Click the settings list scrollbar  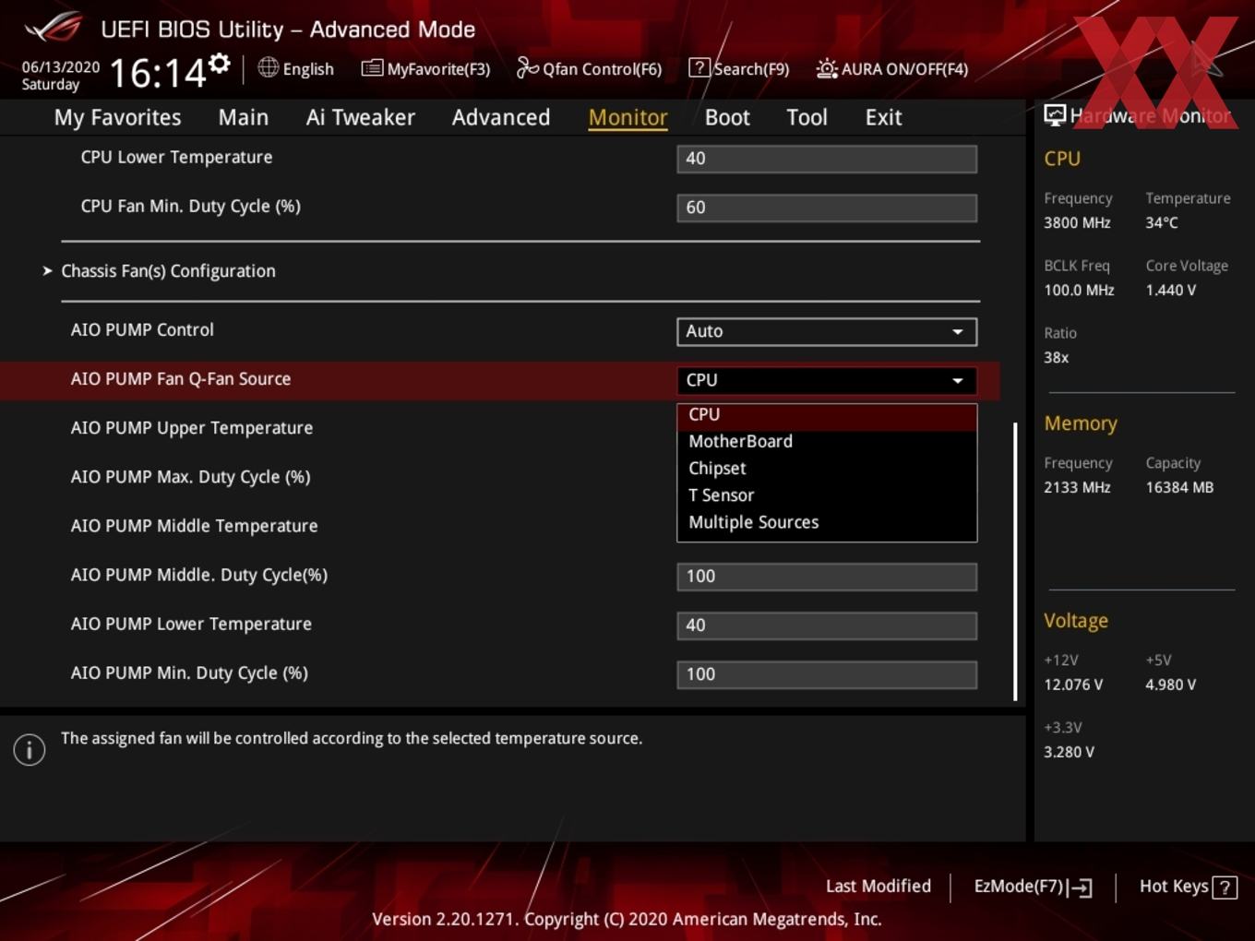click(x=1015, y=561)
